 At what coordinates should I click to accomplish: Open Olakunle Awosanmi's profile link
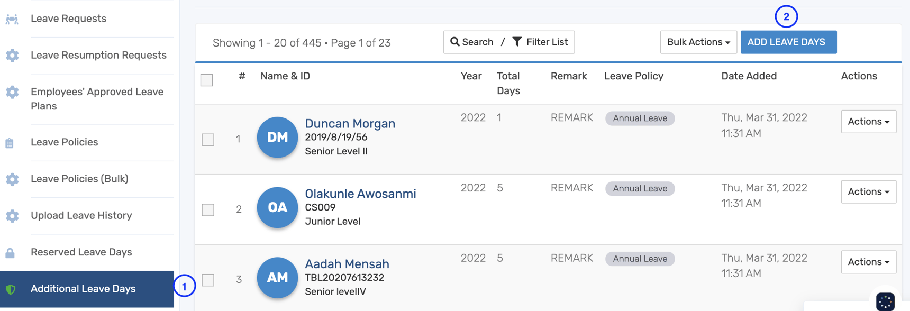coord(361,194)
